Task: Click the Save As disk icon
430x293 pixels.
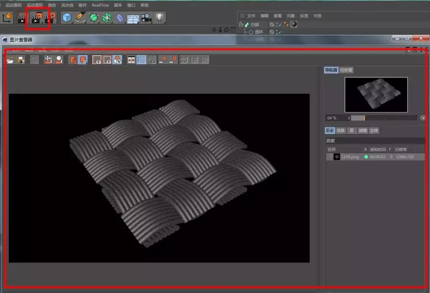Action: pyautogui.click(x=21, y=60)
